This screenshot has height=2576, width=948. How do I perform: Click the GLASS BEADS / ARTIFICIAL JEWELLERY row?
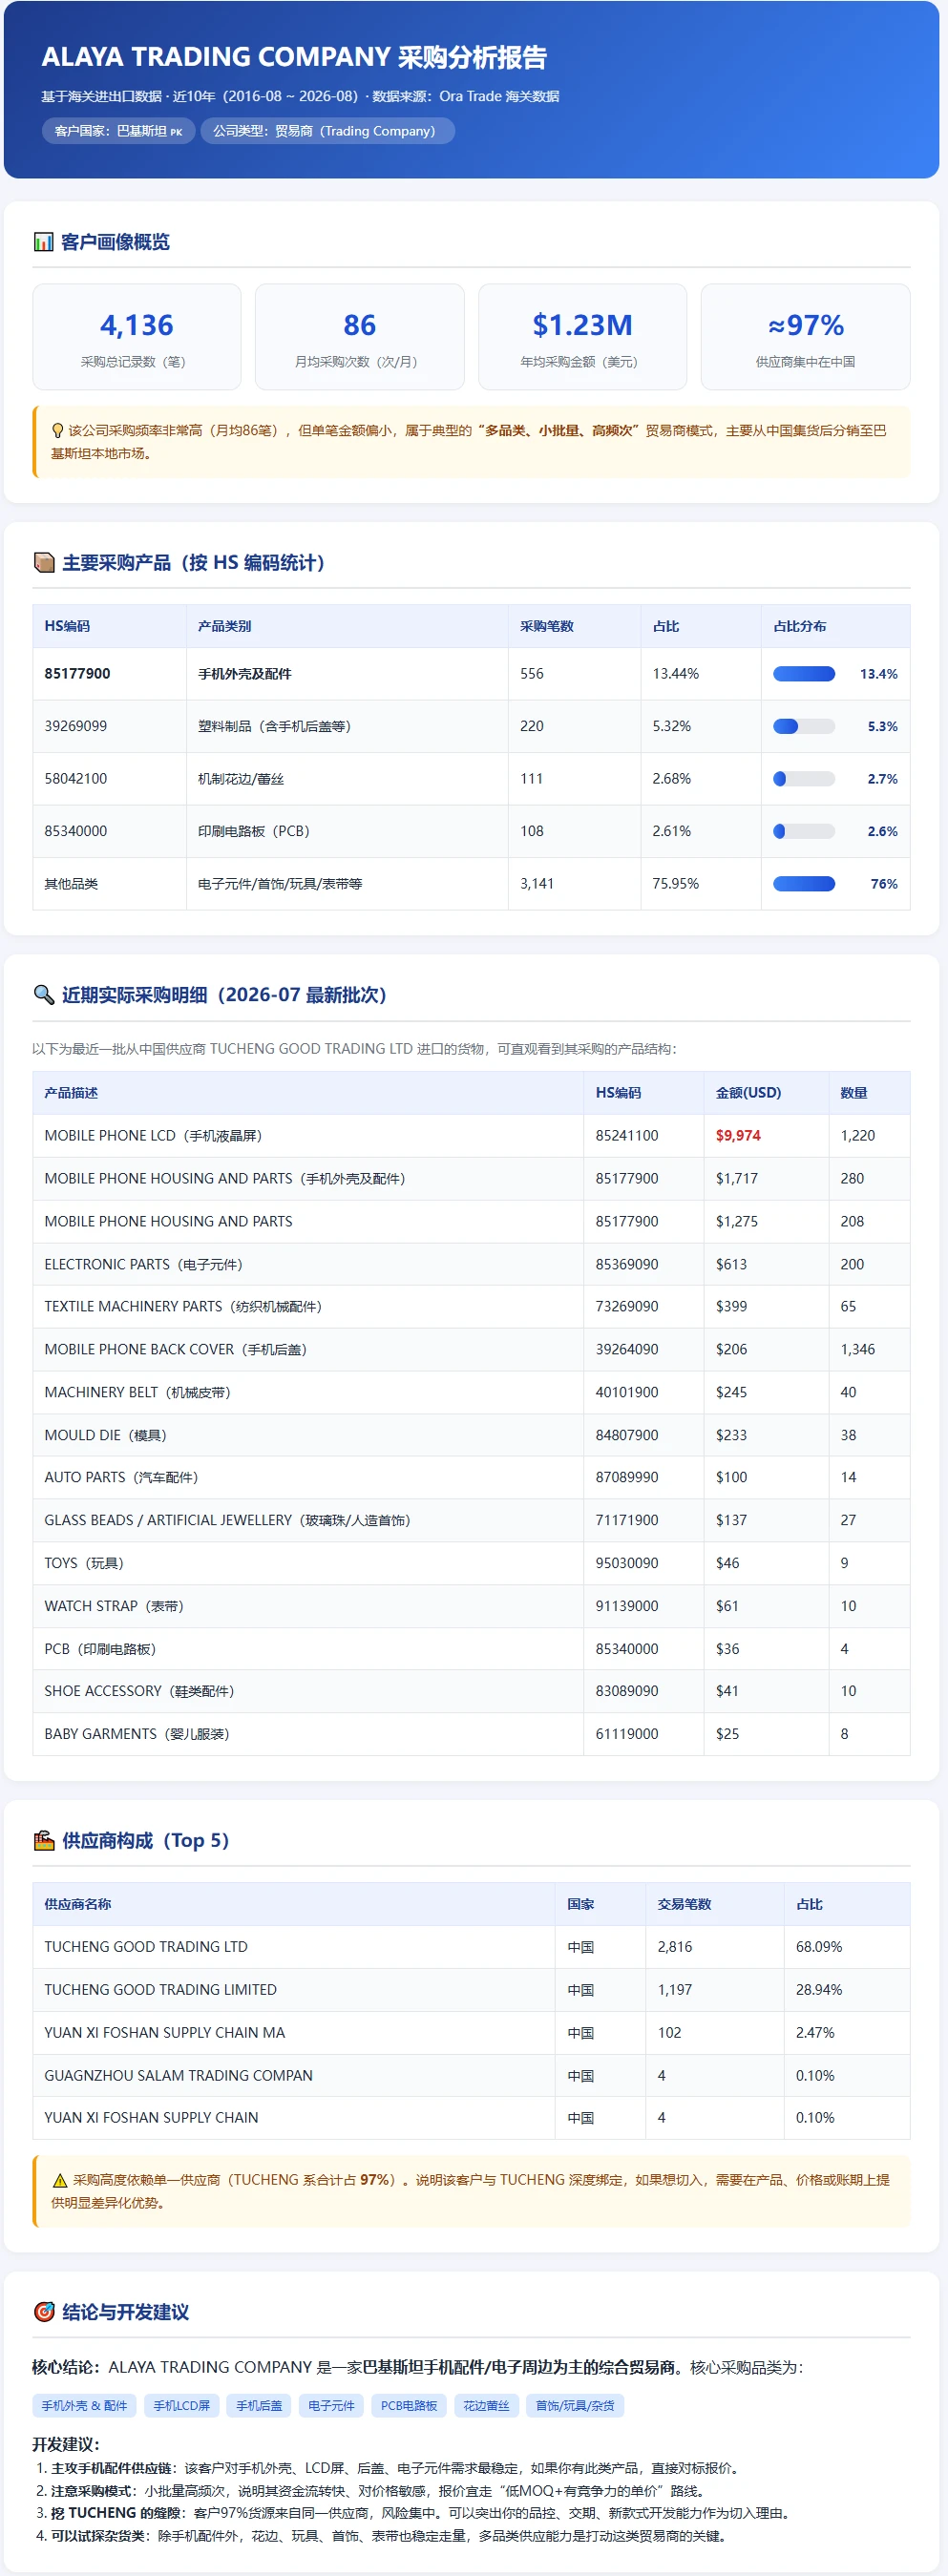click(471, 1521)
